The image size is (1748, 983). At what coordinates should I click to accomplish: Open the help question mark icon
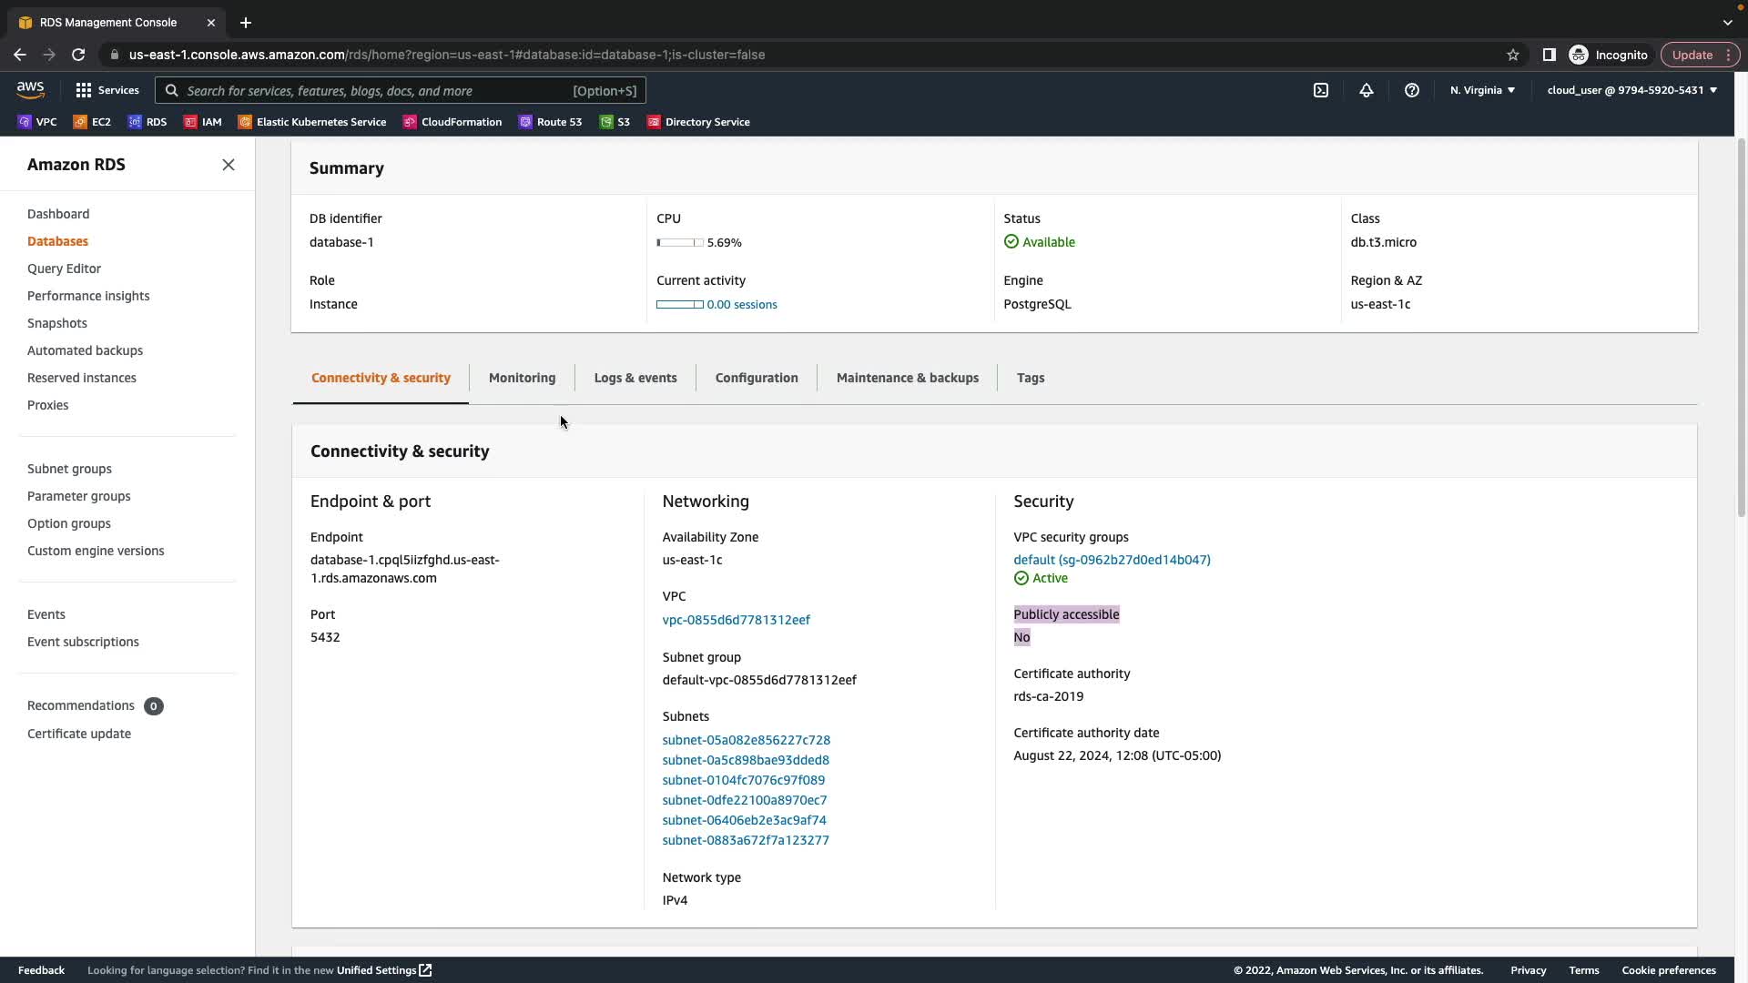(x=1412, y=90)
